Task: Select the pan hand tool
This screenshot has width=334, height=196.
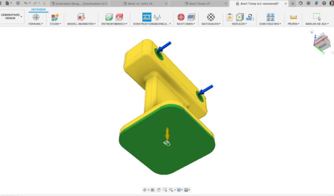Action: click(159, 190)
